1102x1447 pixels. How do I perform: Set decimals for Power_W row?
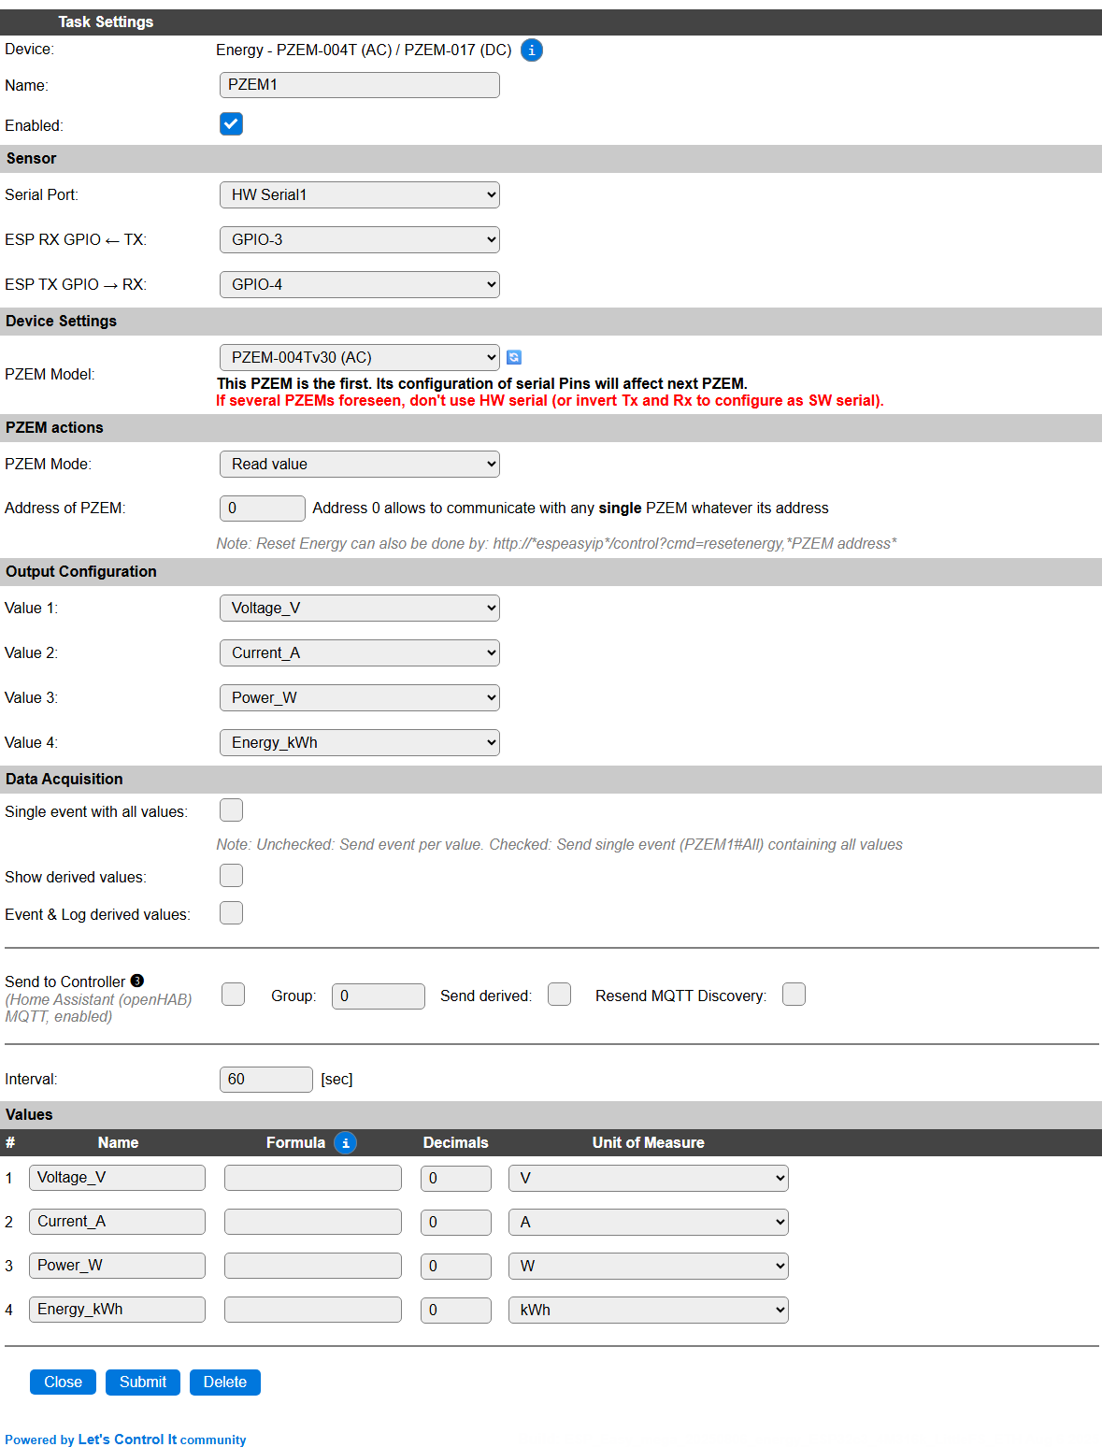(x=456, y=1266)
